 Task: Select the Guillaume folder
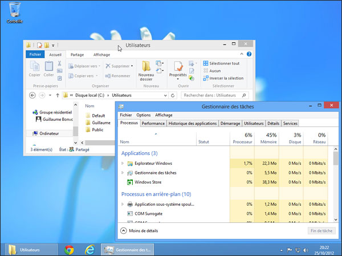pos(98,123)
